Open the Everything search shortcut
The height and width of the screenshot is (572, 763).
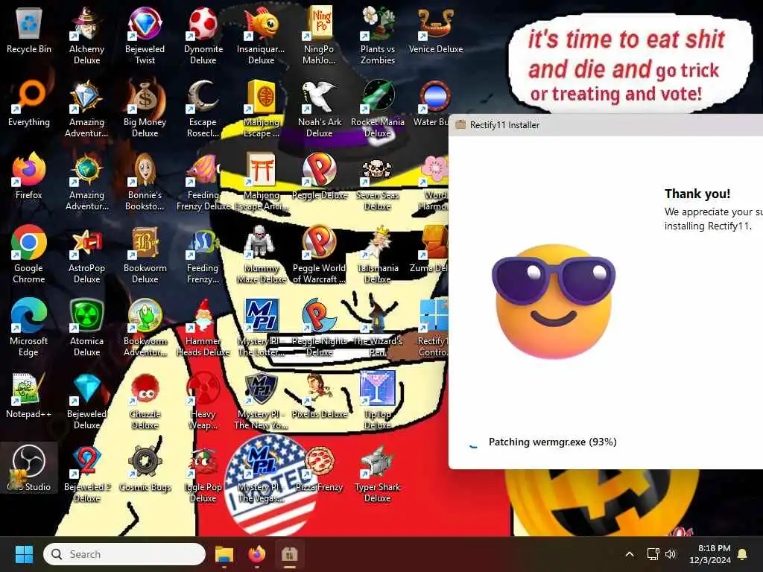(x=29, y=103)
